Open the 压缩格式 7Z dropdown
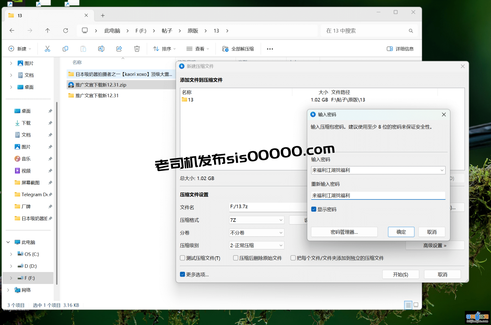This screenshot has width=491, height=325. pos(256,220)
